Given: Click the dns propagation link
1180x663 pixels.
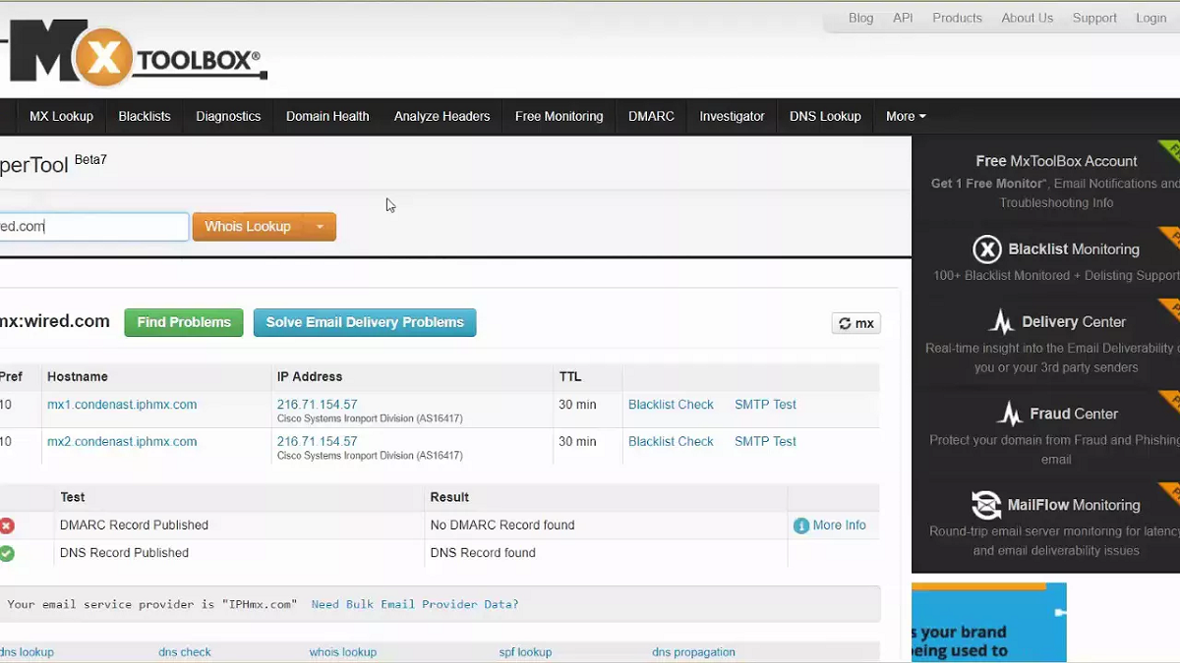Looking at the screenshot, I should 693,652.
